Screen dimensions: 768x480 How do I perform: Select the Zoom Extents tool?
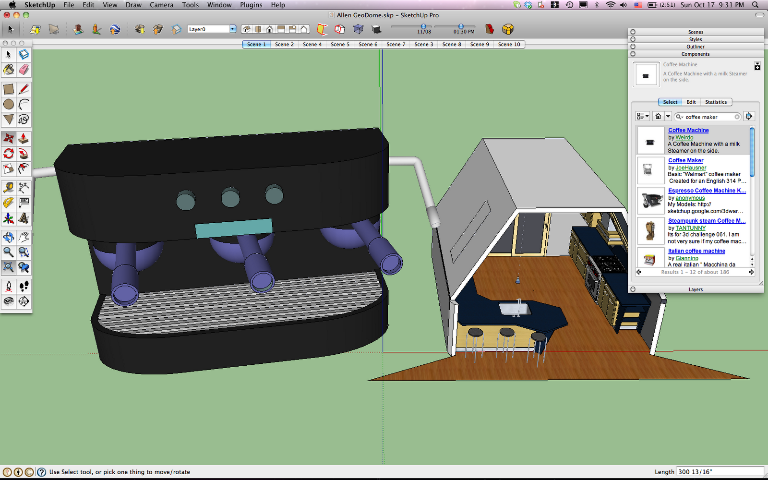pos(9,267)
